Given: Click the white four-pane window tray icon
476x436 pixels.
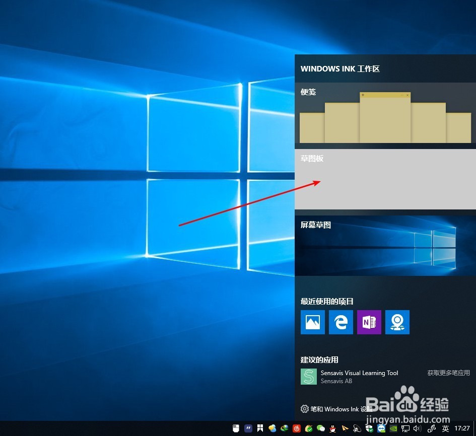Looking at the screenshot, I should point(260,428).
